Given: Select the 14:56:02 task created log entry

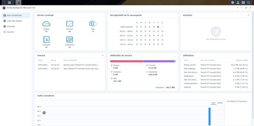Looking at the screenshot, I should (70, 69).
